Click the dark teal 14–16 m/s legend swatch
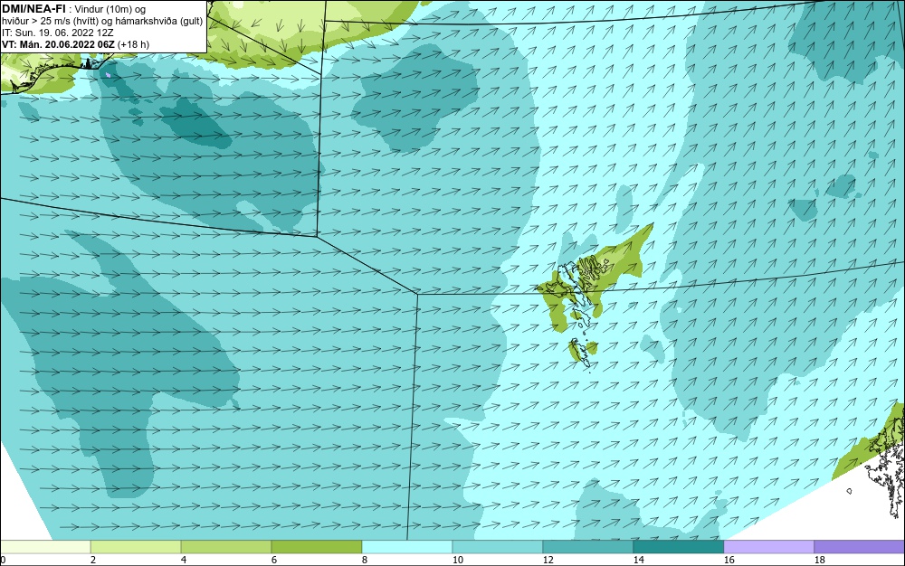This screenshot has width=905, height=566. [x=679, y=546]
